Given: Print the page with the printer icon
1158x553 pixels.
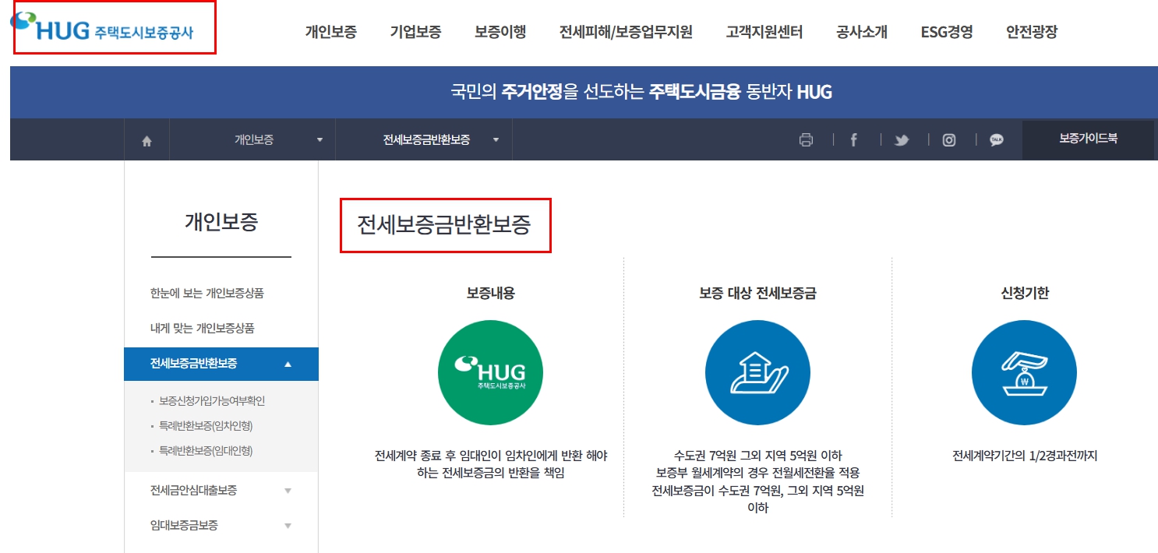Looking at the screenshot, I should point(806,140).
